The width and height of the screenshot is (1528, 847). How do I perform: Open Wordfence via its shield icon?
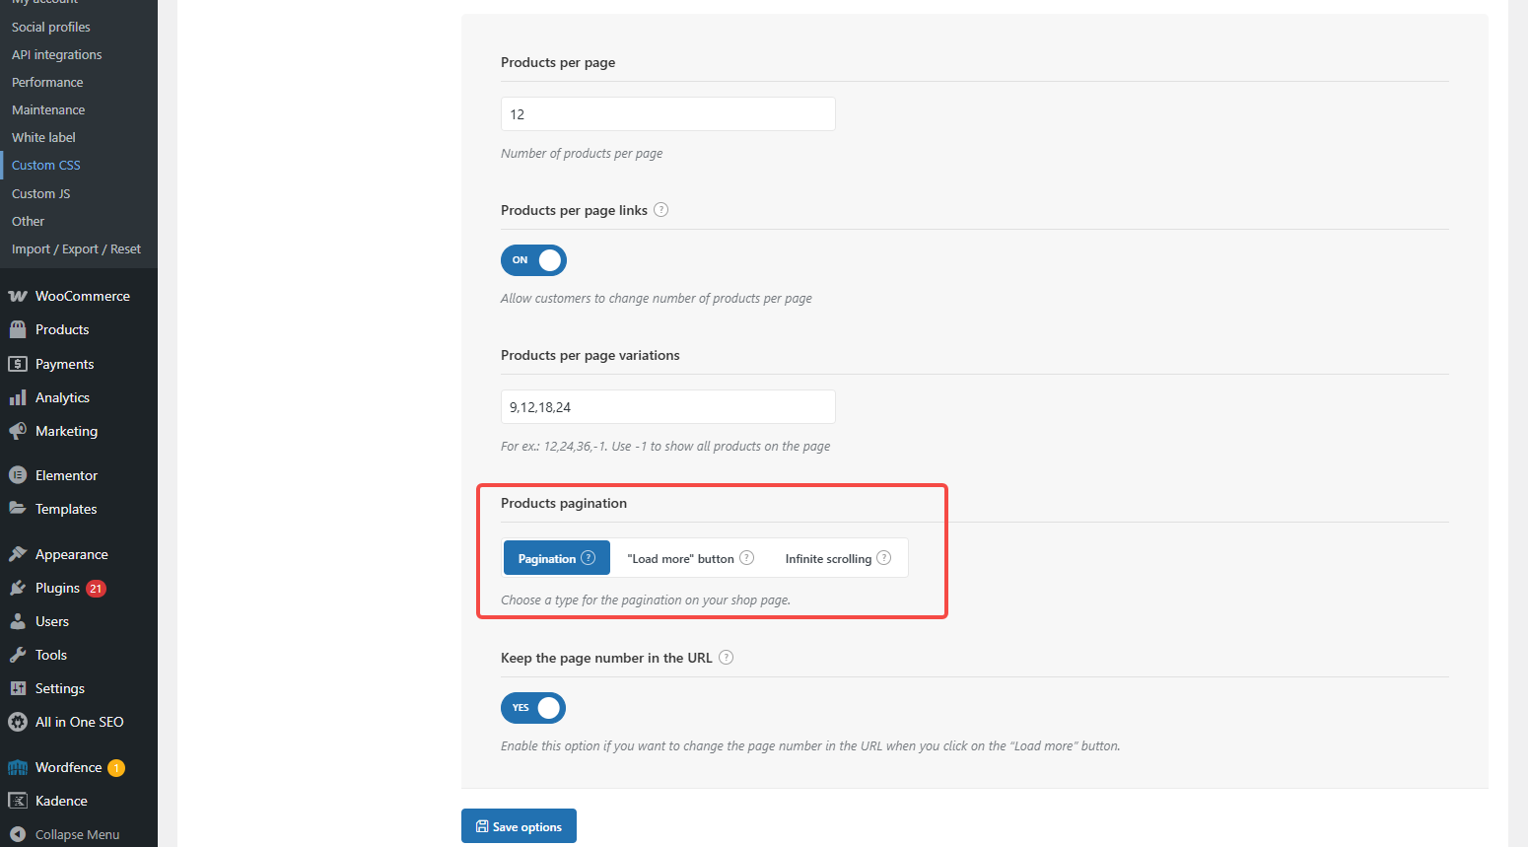18,767
